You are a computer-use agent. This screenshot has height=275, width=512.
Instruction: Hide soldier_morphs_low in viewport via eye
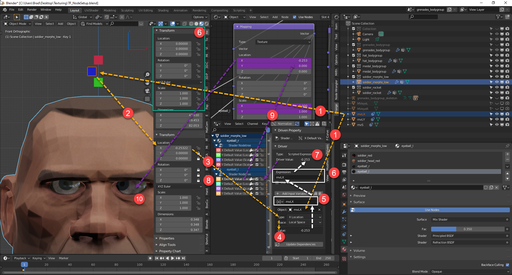coord(497,82)
